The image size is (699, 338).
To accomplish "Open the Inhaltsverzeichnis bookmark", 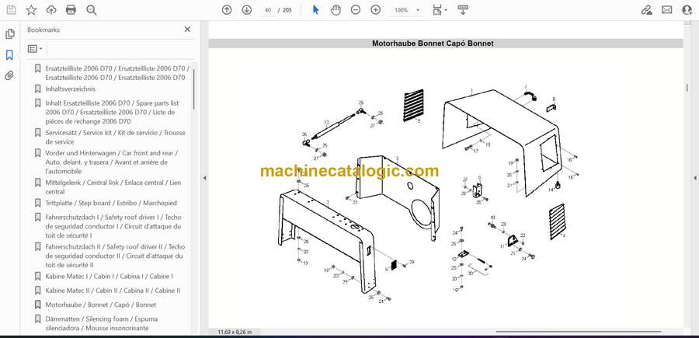I will pos(70,89).
